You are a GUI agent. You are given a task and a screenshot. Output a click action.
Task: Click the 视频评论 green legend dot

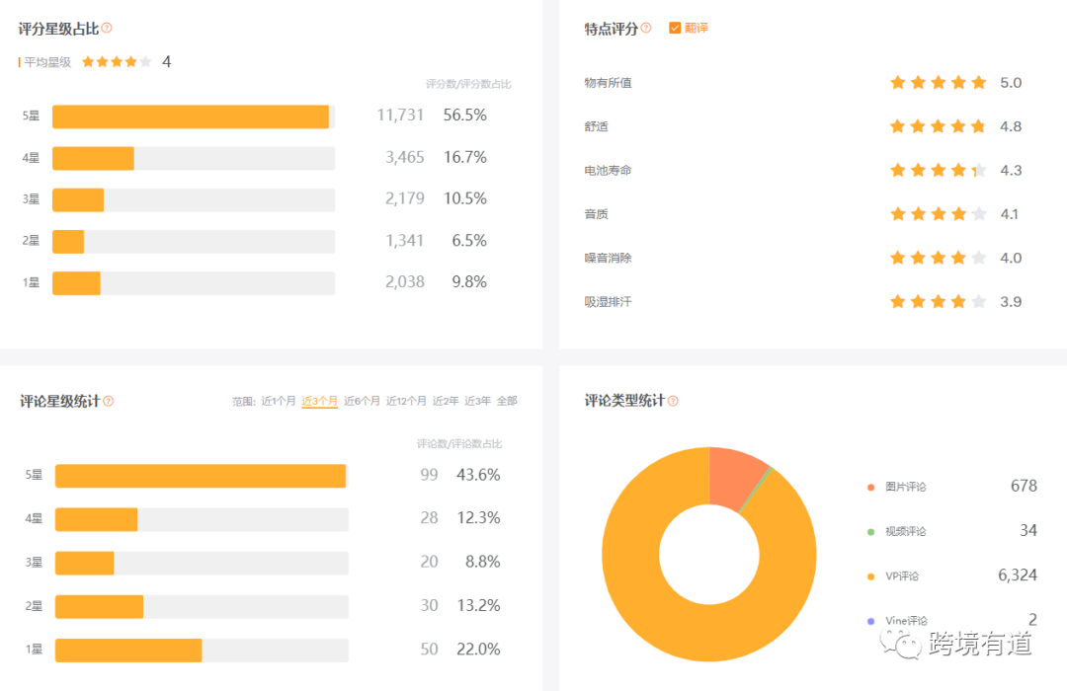click(x=870, y=531)
